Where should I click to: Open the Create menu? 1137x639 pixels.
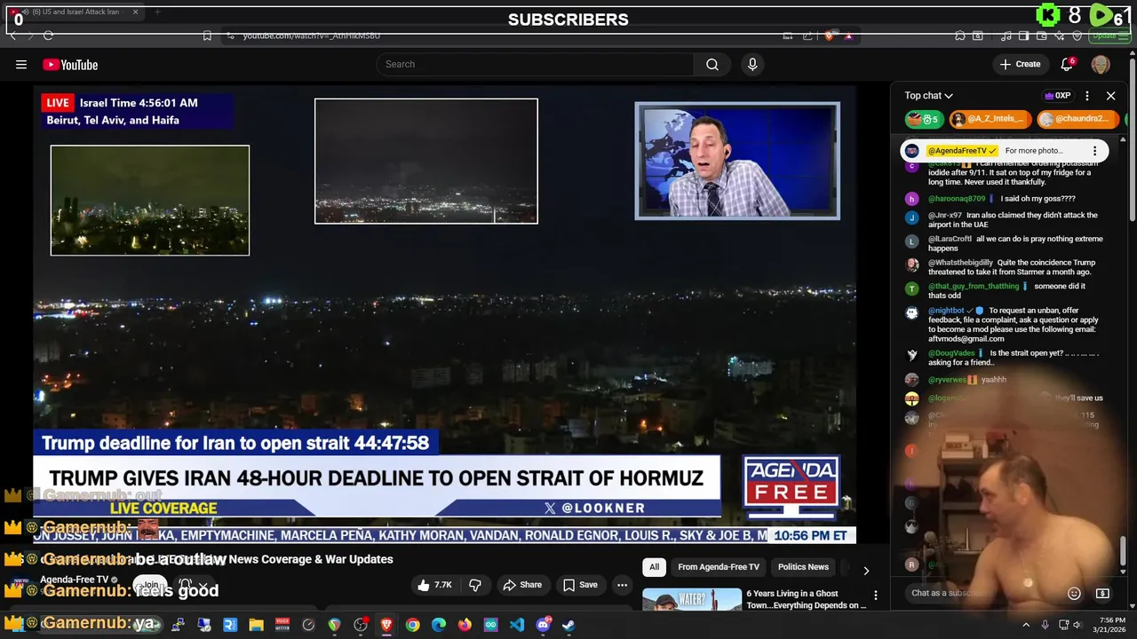tap(1020, 64)
